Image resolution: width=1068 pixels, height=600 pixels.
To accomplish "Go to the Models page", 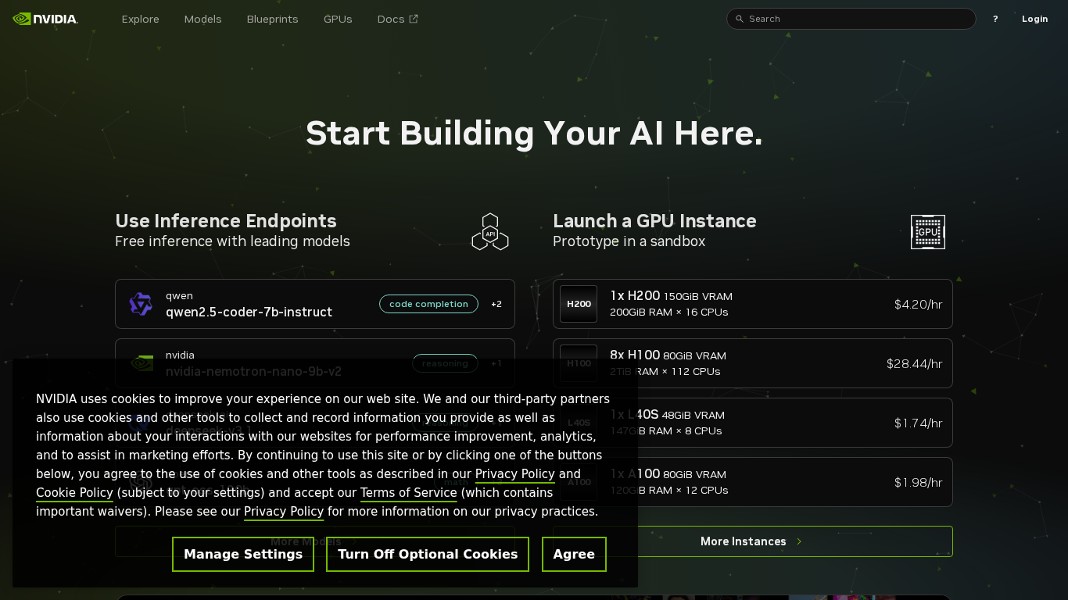I will tap(203, 19).
